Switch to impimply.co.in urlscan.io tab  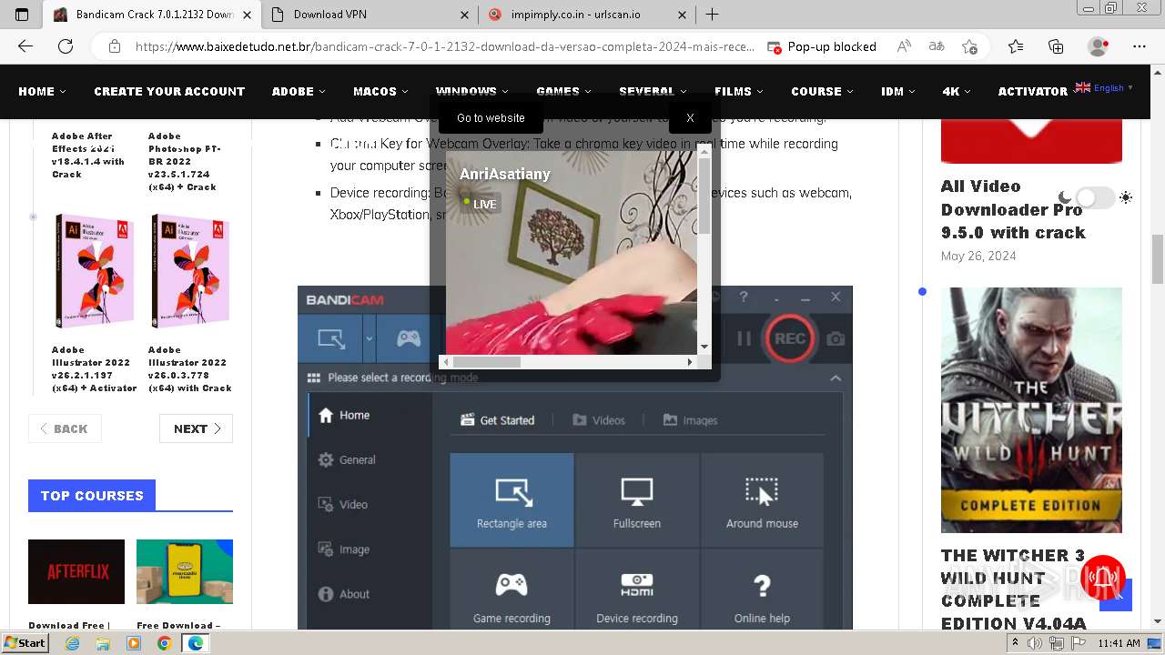point(587,15)
